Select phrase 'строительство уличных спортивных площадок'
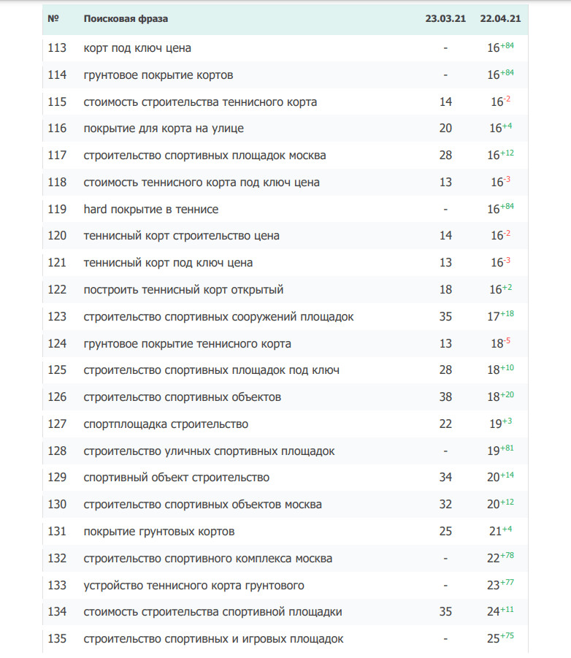 [209, 451]
